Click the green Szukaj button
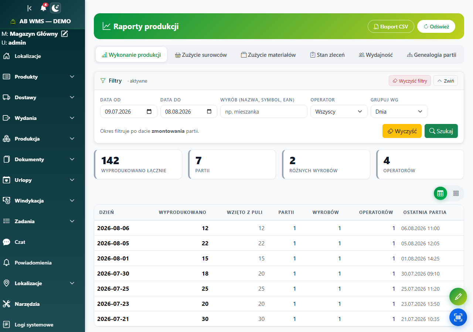The width and height of the screenshot is (473, 332). tap(441, 131)
